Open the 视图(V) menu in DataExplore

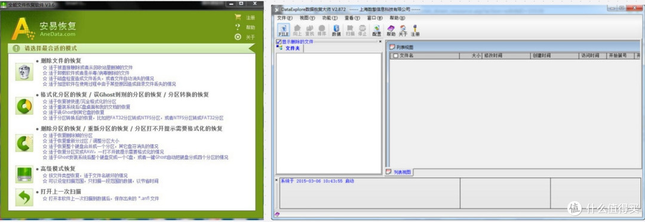pos(307,18)
